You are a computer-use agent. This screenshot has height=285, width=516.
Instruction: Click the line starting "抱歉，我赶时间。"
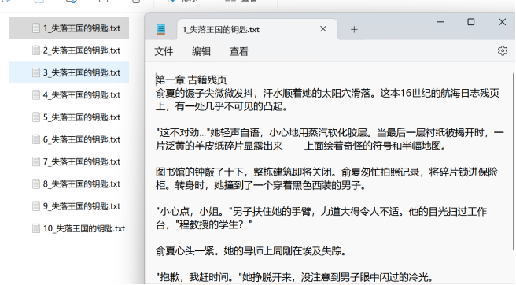click(x=294, y=277)
